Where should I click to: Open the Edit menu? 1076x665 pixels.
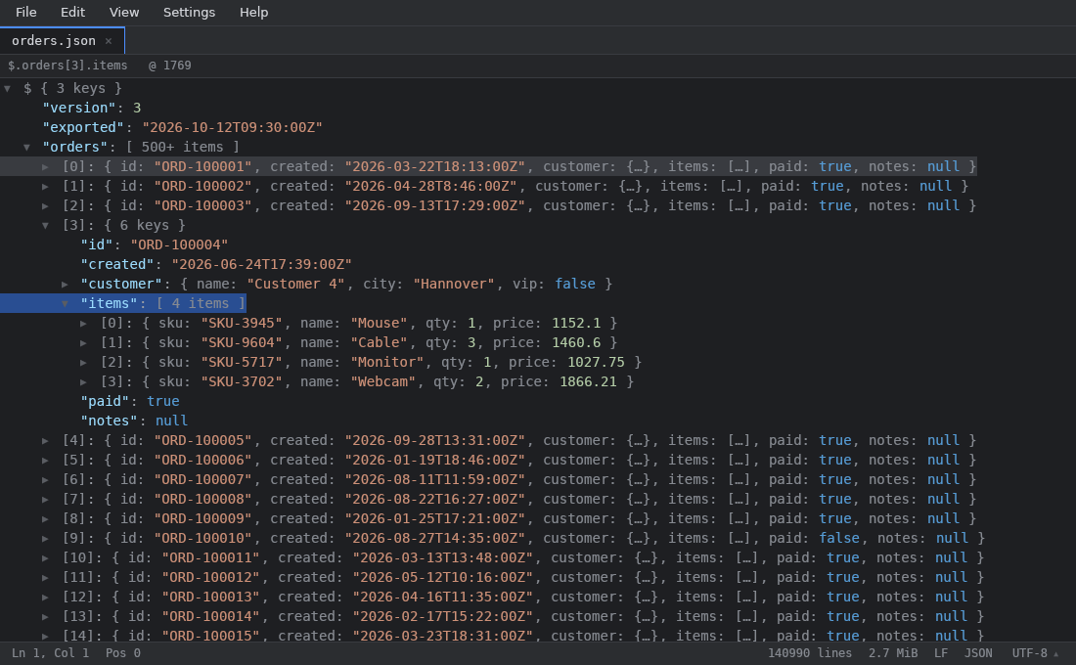72,13
